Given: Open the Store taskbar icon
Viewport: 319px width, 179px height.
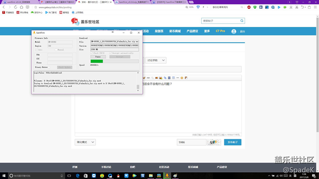Looking at the screenshot, I should (86, 176).
